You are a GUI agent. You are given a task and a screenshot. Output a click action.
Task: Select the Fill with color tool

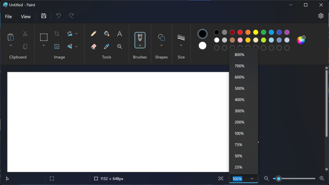pyautogui.click(x=106, y=33)
